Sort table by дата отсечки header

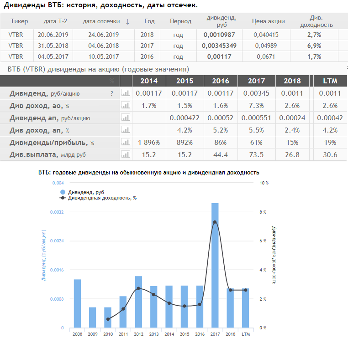coord(101,21)
